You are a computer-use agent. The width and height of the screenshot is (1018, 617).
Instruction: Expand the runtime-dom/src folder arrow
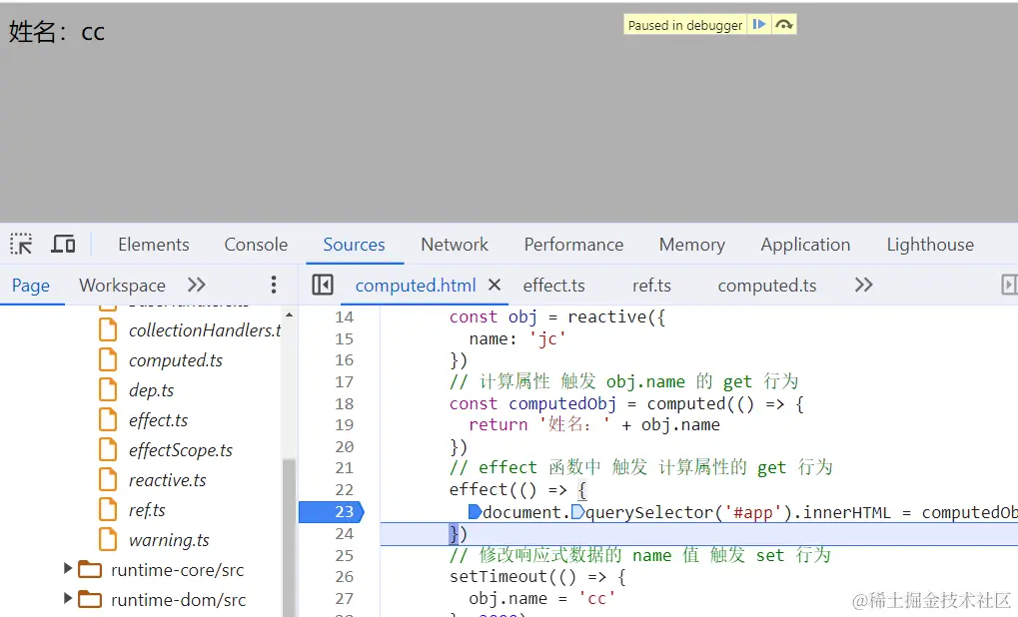pos(68,599)
